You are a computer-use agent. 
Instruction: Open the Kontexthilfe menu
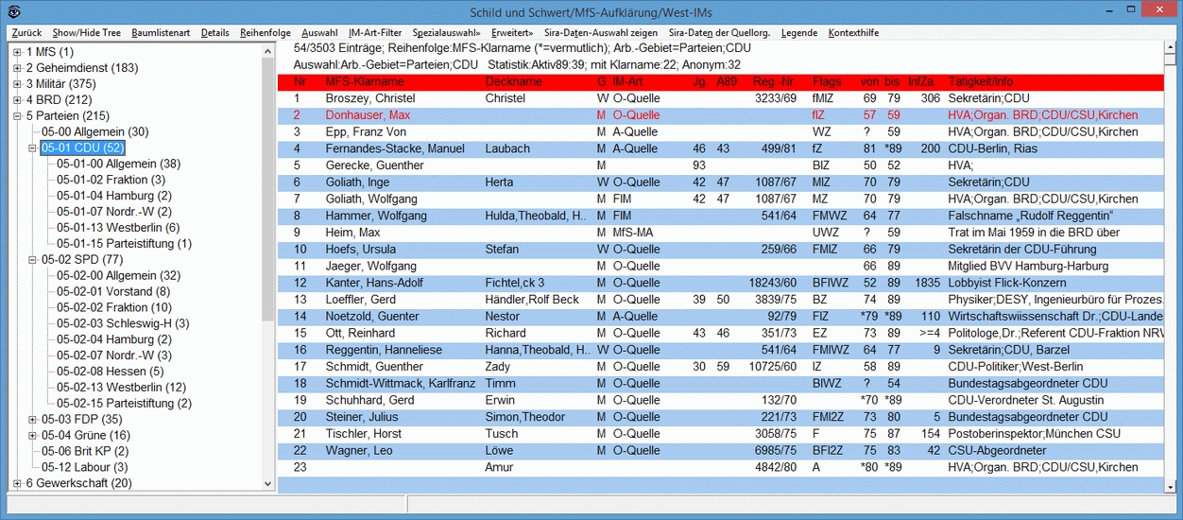click(853, 32)
